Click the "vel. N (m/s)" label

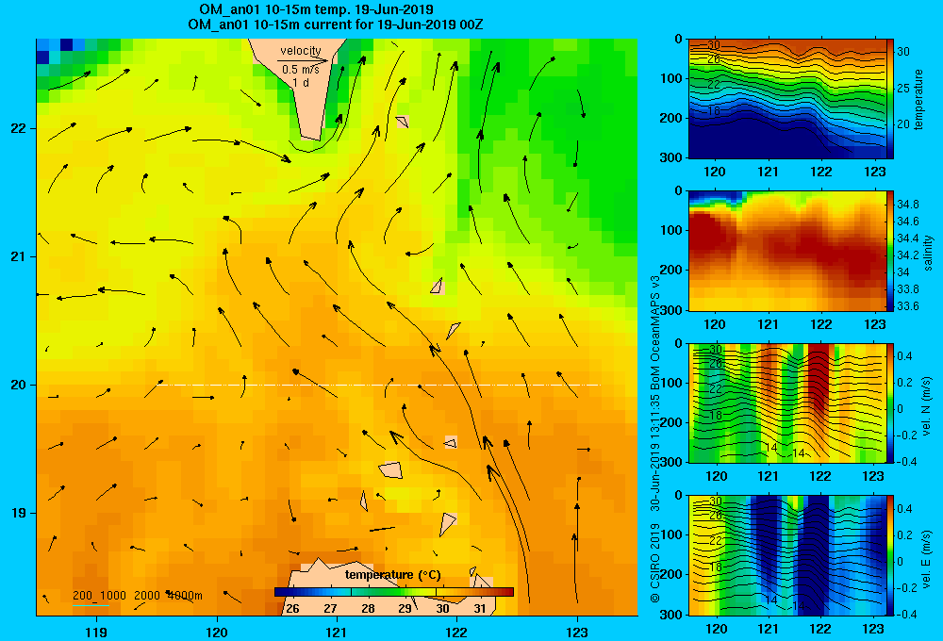[927, 406]
